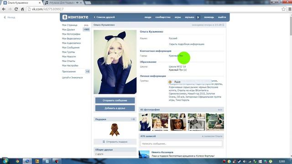Click the Назад link at left
Image resolution: width=292 pixels, height=164 pixels.
[10, 17]
